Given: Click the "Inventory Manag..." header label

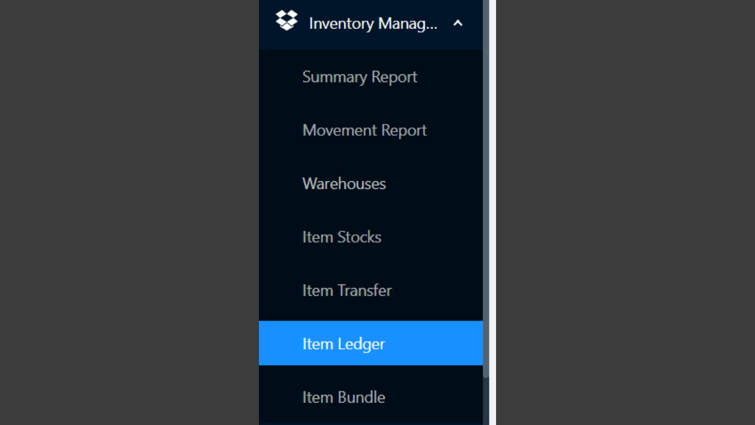Looking at the screenshot, I should [x=373, y=24].
